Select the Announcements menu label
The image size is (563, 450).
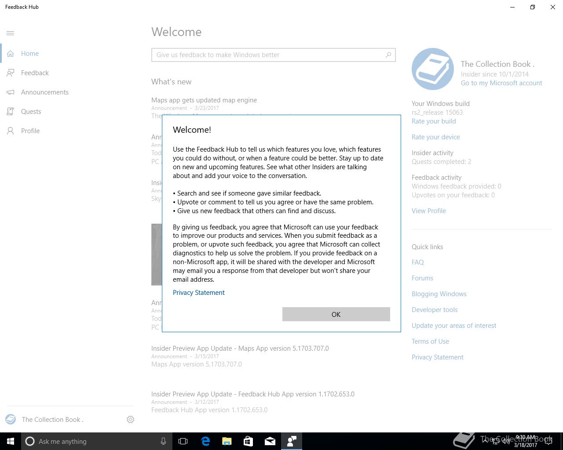click(x=45, y=92)
